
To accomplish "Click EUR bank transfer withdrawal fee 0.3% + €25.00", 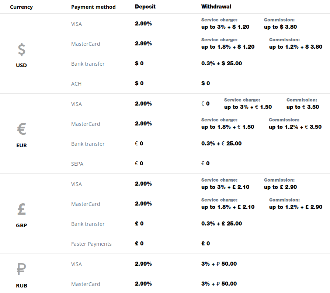I will pyautogui.click(x=221, y=144).
